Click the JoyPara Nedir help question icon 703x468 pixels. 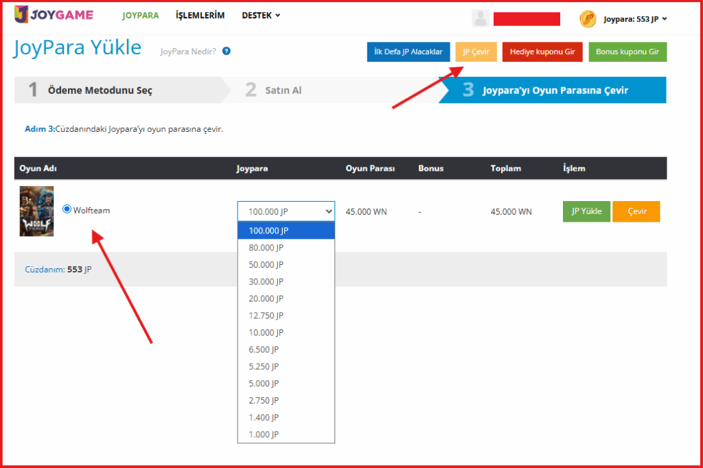coord(227,51)
